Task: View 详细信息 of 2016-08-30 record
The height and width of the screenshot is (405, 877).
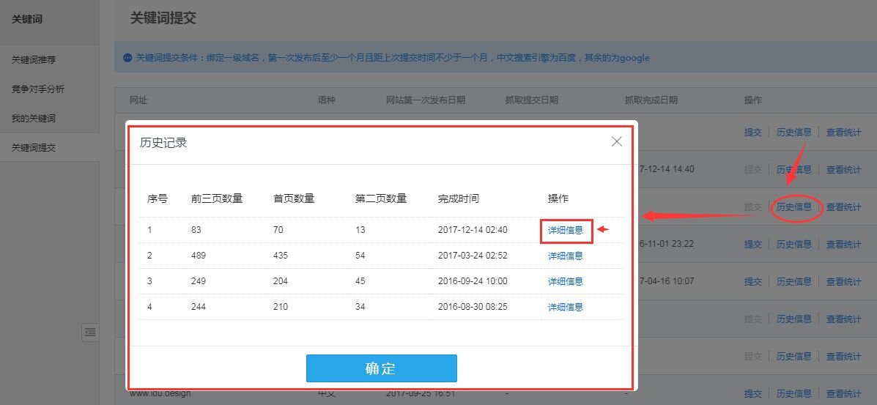Action: pyautogui.click(x=566, y=307)
